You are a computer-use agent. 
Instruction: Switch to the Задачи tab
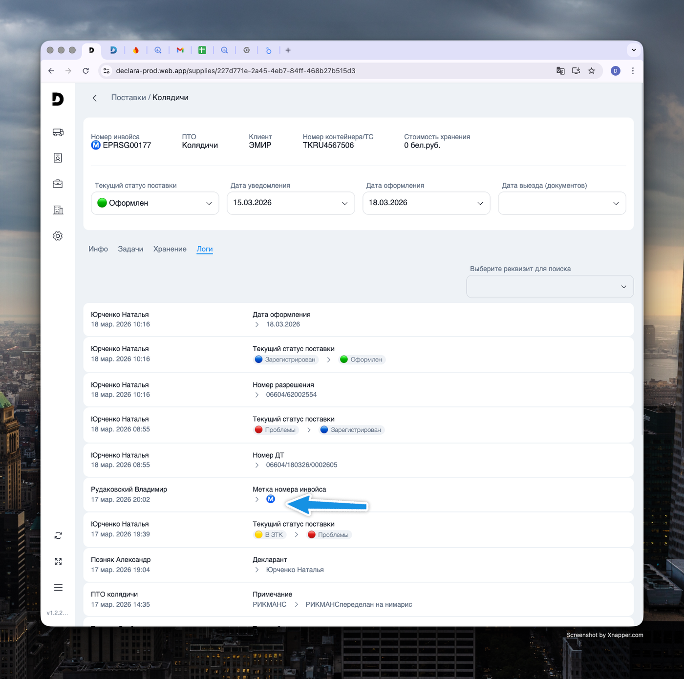[130, 249]
